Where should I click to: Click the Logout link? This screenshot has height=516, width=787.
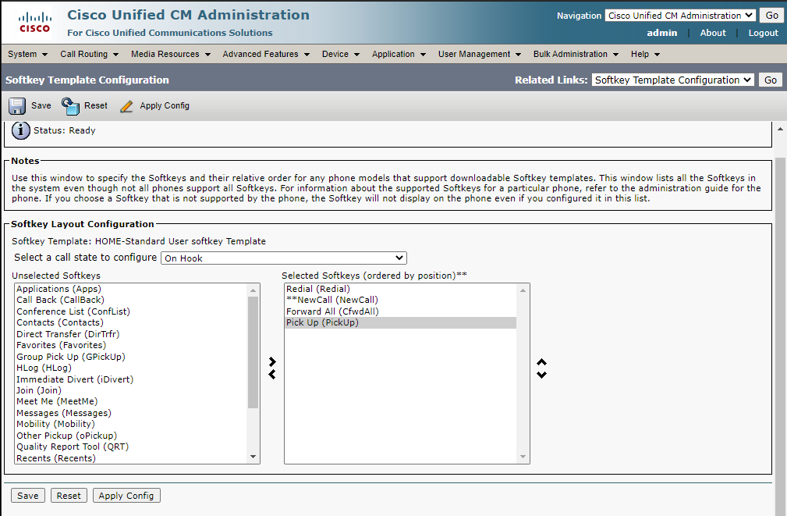pyautogui.click(x=763, y=33)
